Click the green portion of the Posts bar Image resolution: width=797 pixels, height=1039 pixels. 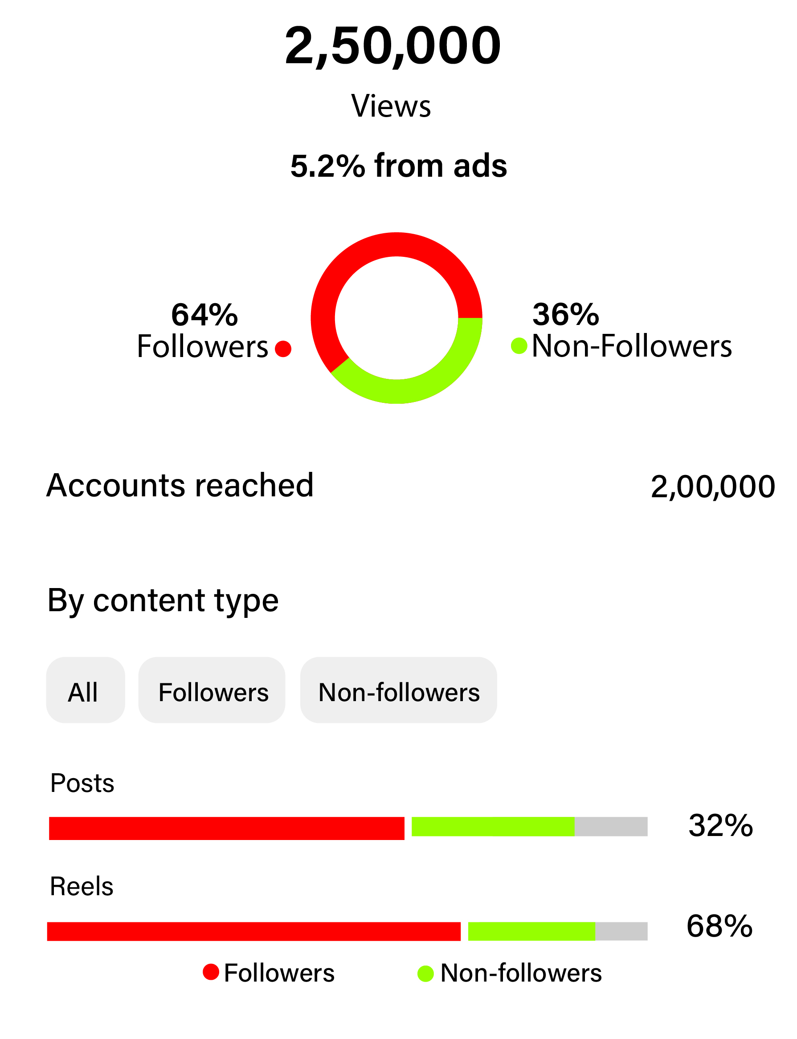click(x=492, y=826)
